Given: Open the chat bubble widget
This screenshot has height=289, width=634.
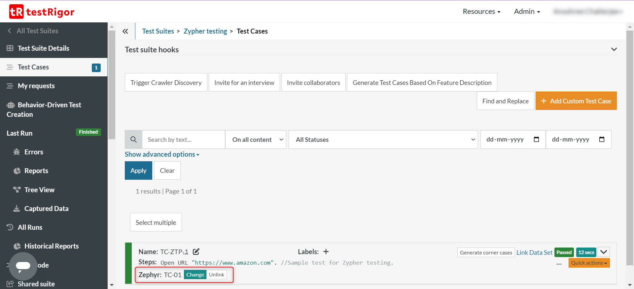Looking at the screenshot, I should [23, 266].
